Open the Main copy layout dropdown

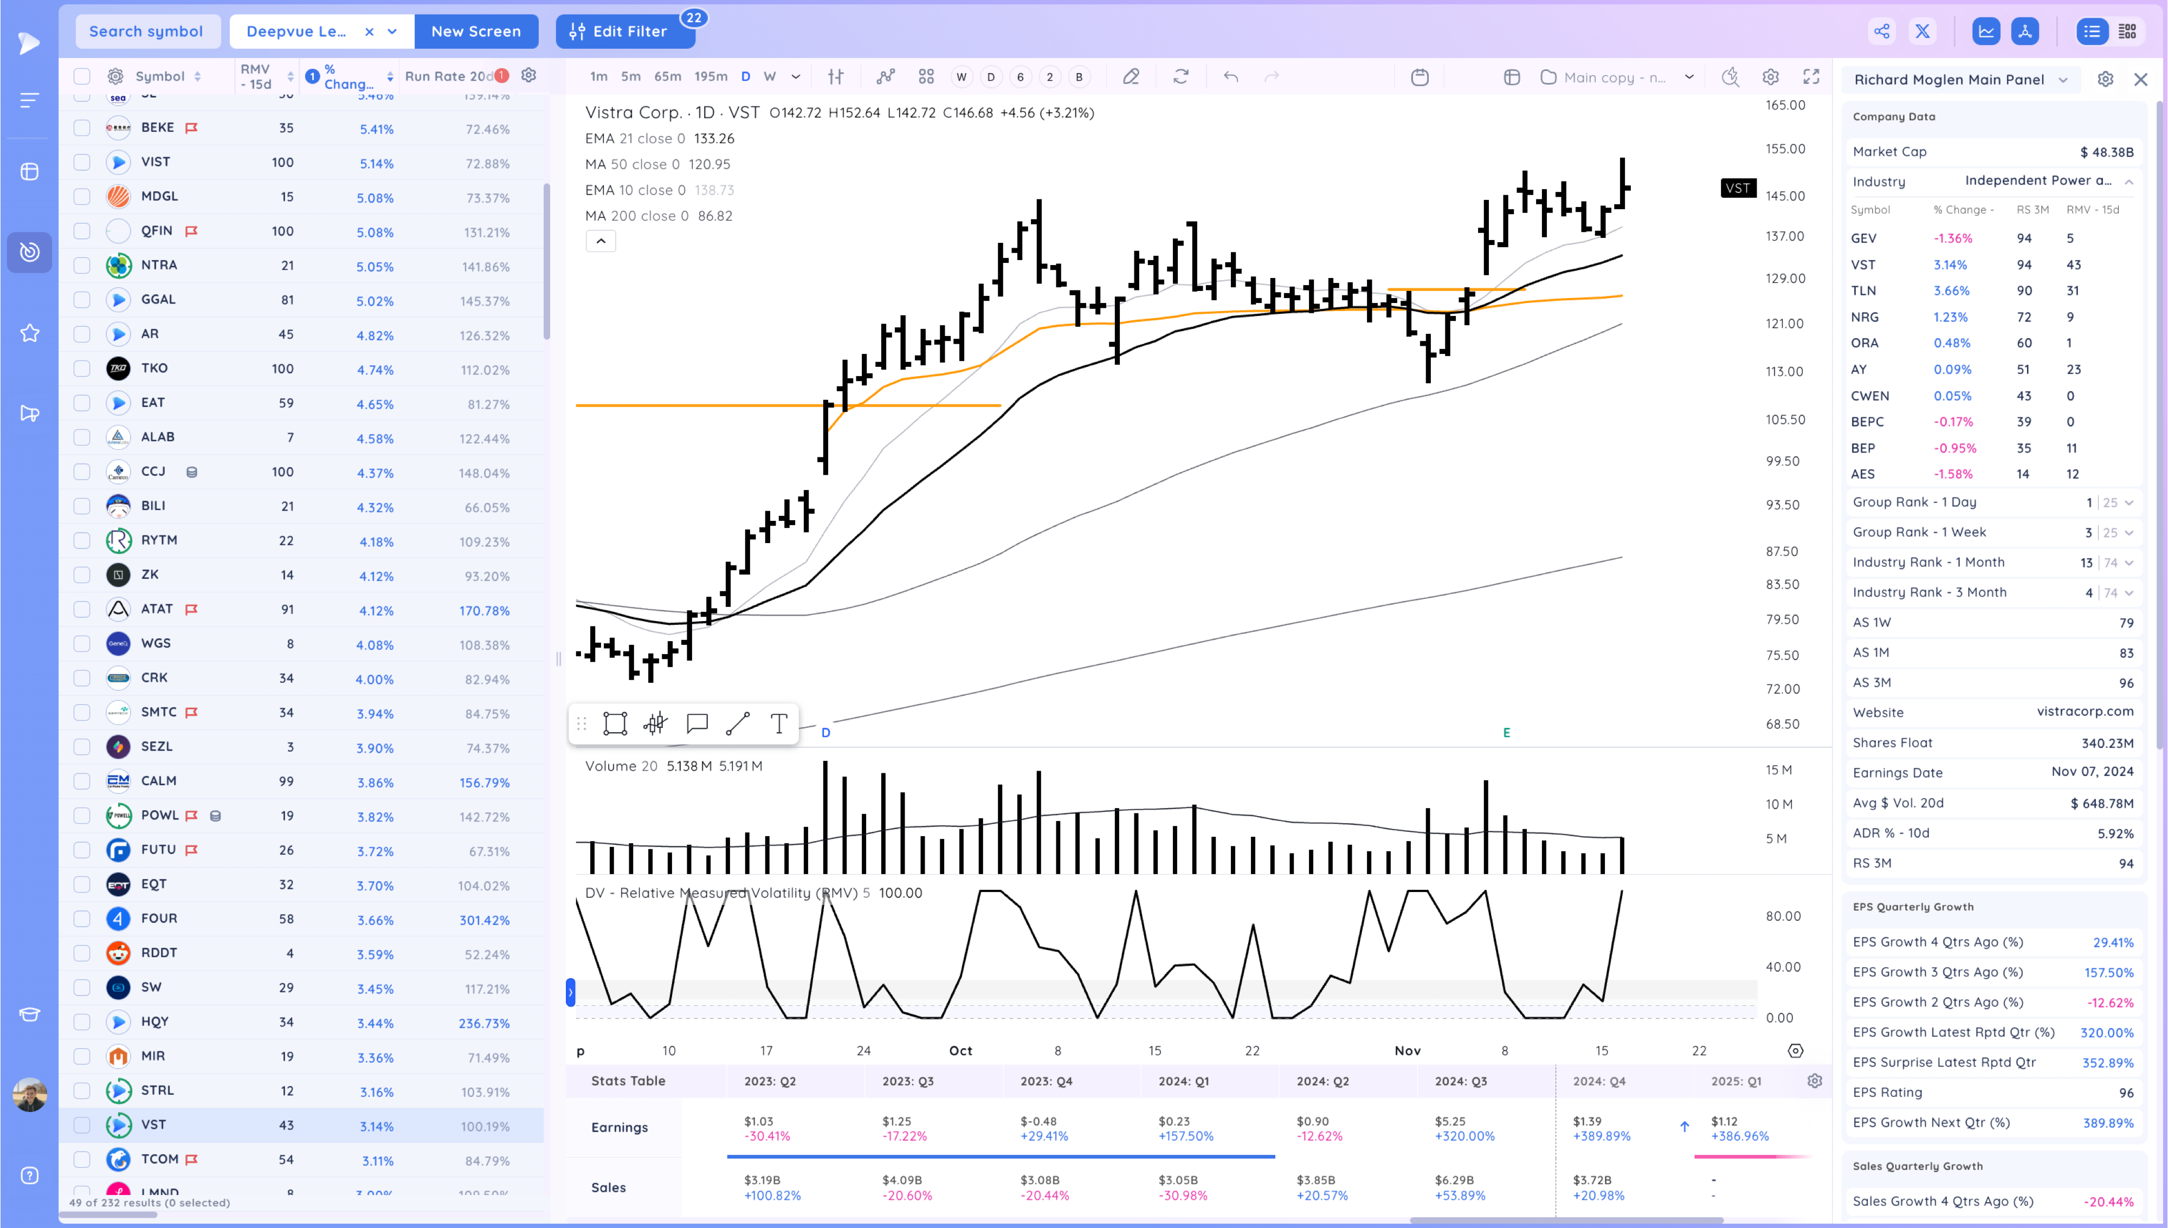(1689, 77)
